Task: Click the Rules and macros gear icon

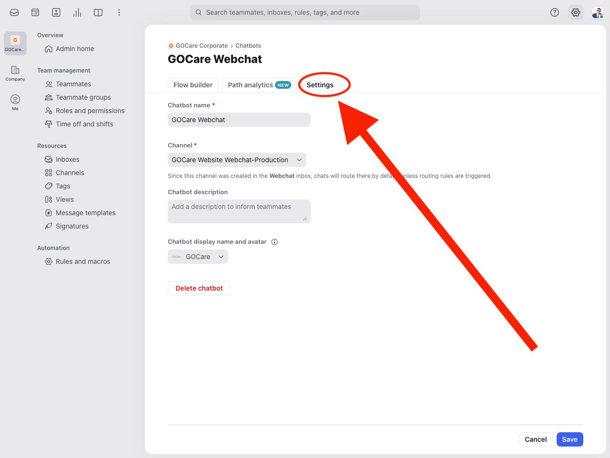Action: tap(49, 261)
